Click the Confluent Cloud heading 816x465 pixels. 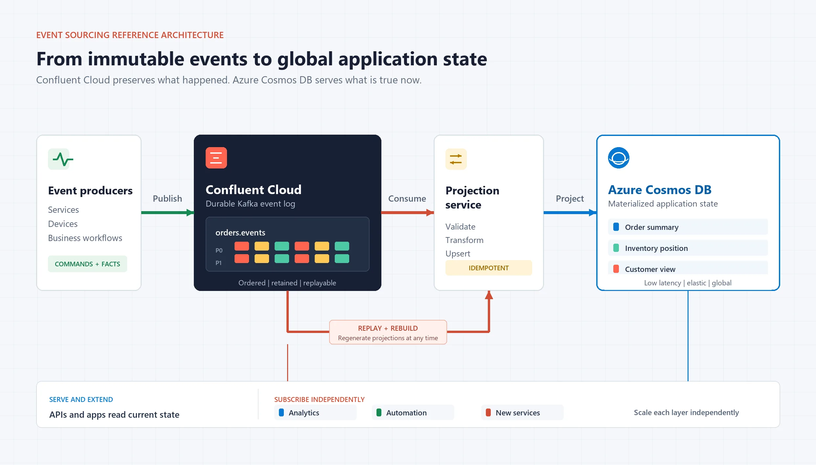point(253,189)
